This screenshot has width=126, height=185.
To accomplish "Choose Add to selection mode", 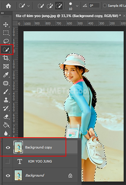I will click(x=50, y=6).
